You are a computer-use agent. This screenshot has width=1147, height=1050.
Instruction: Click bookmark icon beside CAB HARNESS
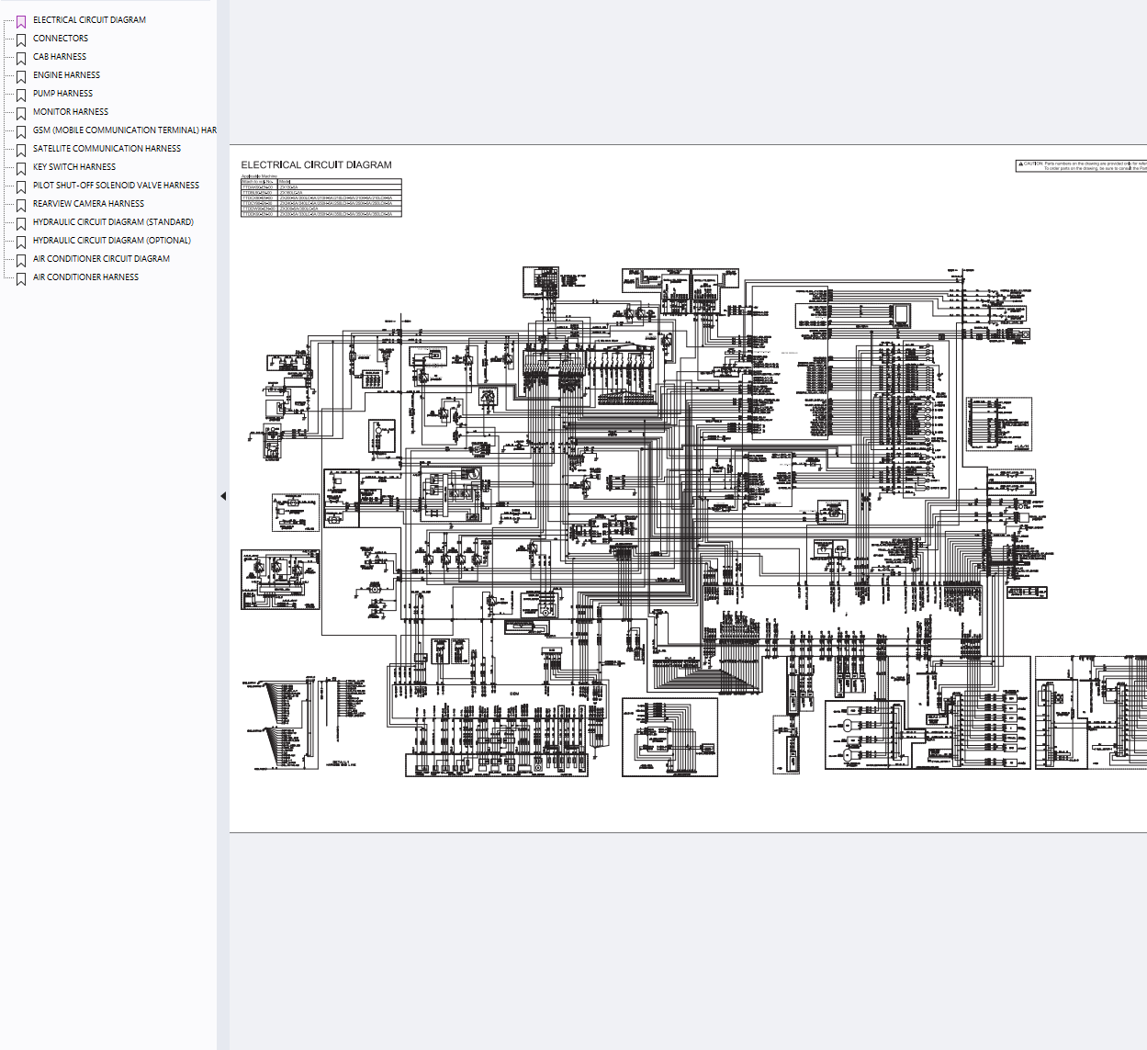(x=21, y=58)
